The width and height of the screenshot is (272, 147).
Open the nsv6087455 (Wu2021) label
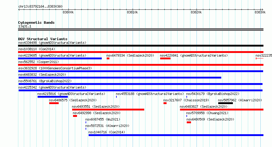(x=103, y=119)
